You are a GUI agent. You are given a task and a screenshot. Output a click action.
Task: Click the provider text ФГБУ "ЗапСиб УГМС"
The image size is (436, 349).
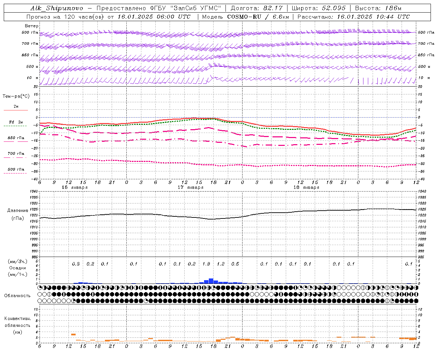186,8
